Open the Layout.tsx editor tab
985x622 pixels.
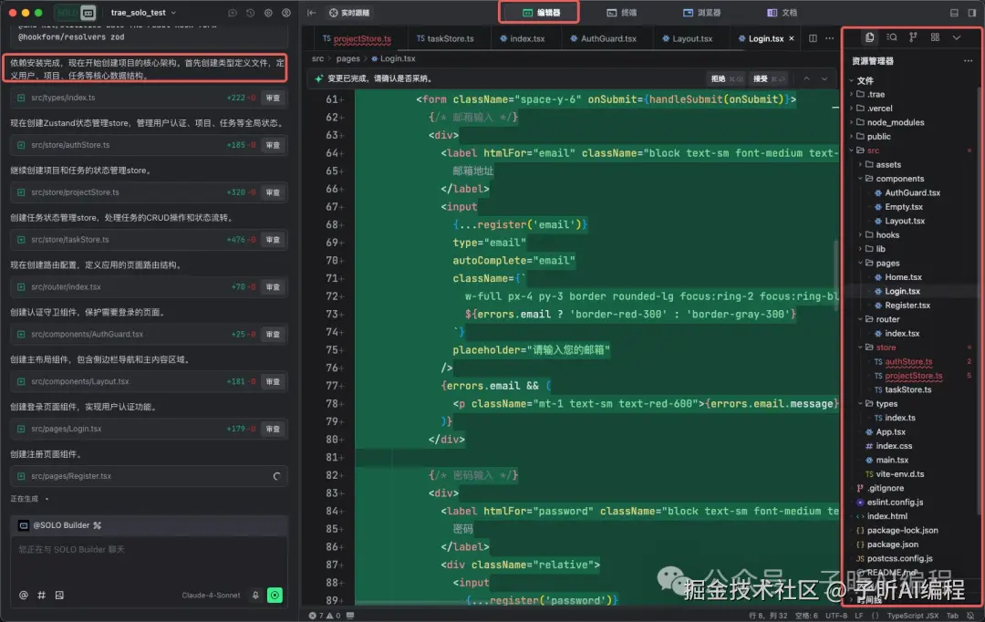click(688, 38)
